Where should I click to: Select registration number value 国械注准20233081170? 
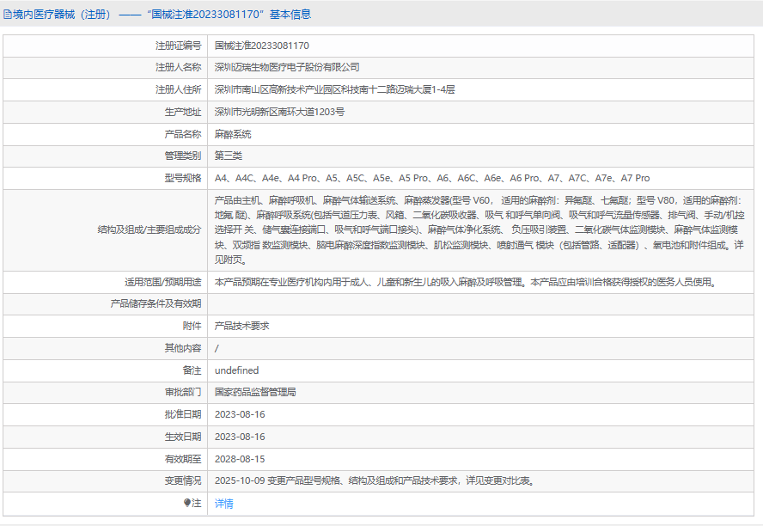tap(262, 46)
